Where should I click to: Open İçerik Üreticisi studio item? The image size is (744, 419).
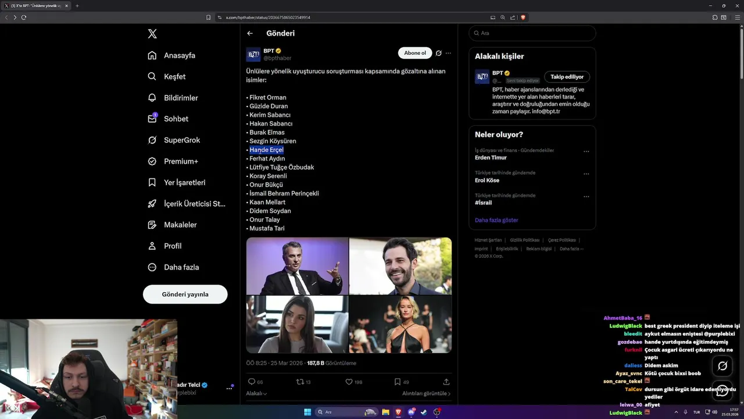point(187,204)
